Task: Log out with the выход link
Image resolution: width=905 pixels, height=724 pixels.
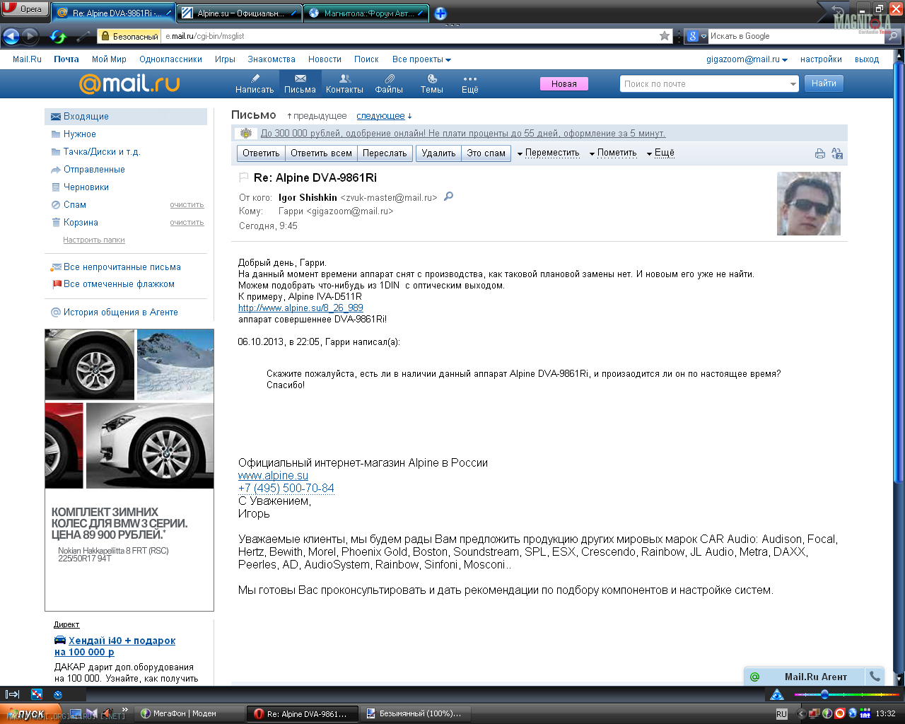Action: click(x=867, y=59)
